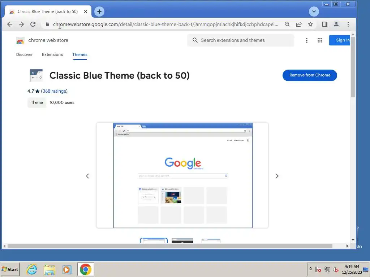Show hidden tray icons arrow
Screen dimensions: 370x277
pos(310,269)
